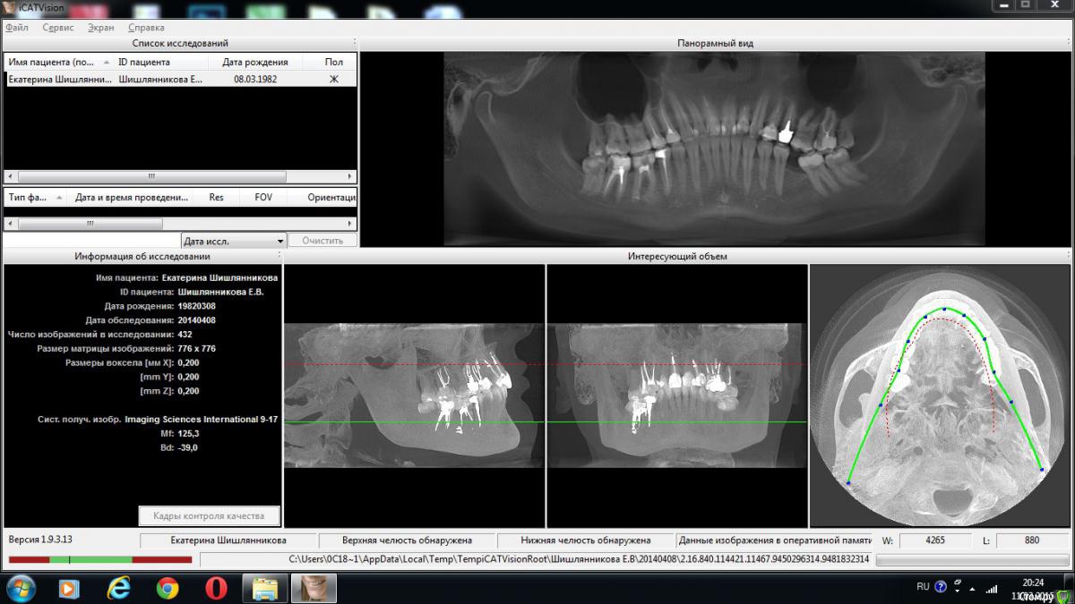Open Windows Explorer folder icon in taskbar
1075x604 pixels.
[264, 588]
